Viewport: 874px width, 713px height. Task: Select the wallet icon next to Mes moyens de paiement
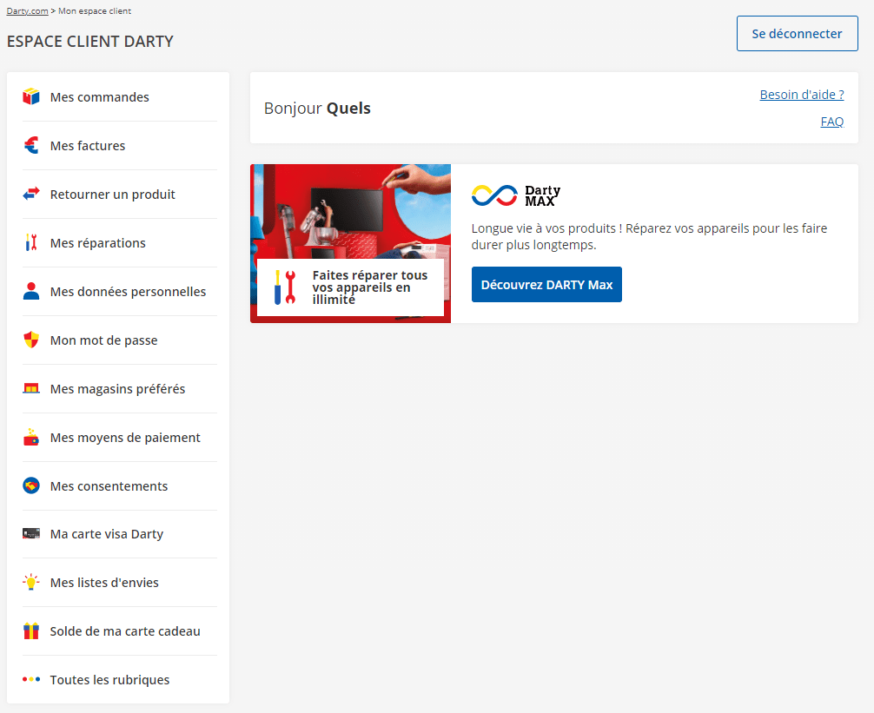[31, 437]
